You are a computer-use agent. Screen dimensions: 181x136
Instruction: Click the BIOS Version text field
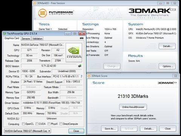(49, 66)
